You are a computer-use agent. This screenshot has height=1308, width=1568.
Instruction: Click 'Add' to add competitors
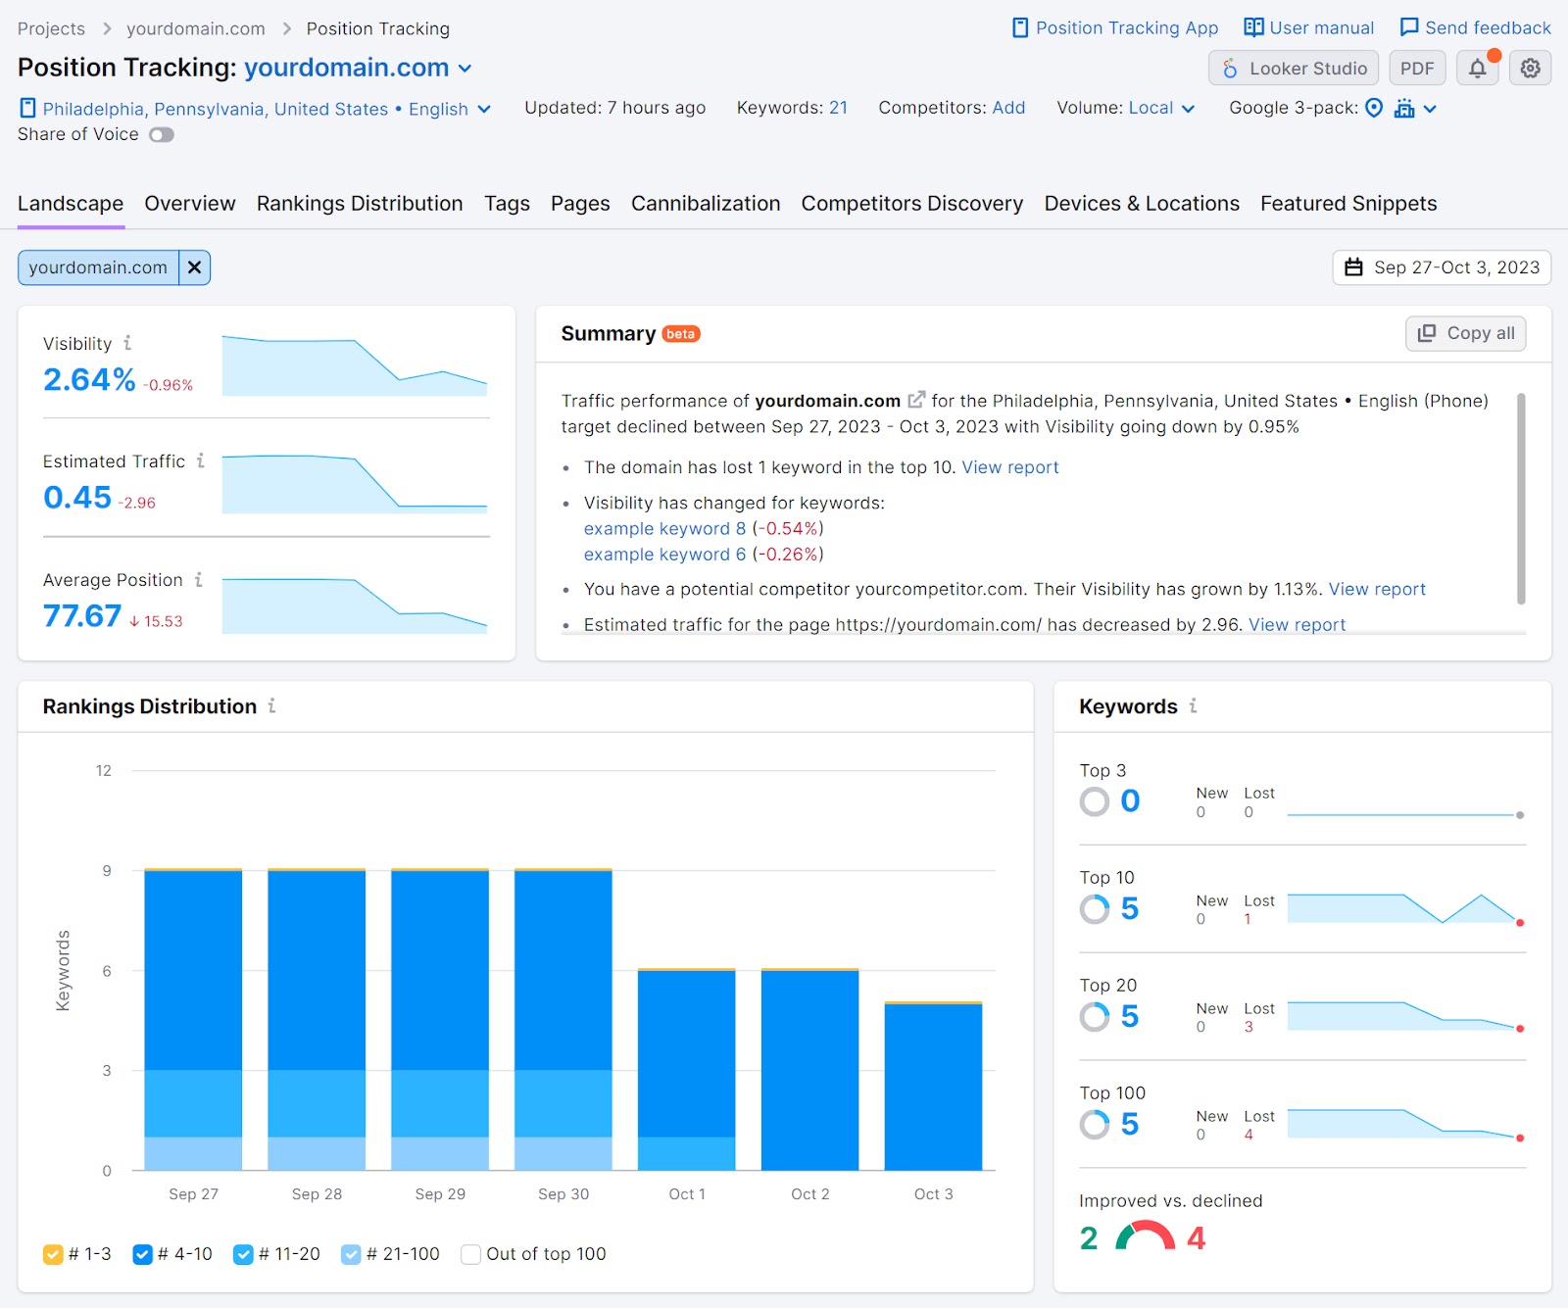tap(1009, 108)
